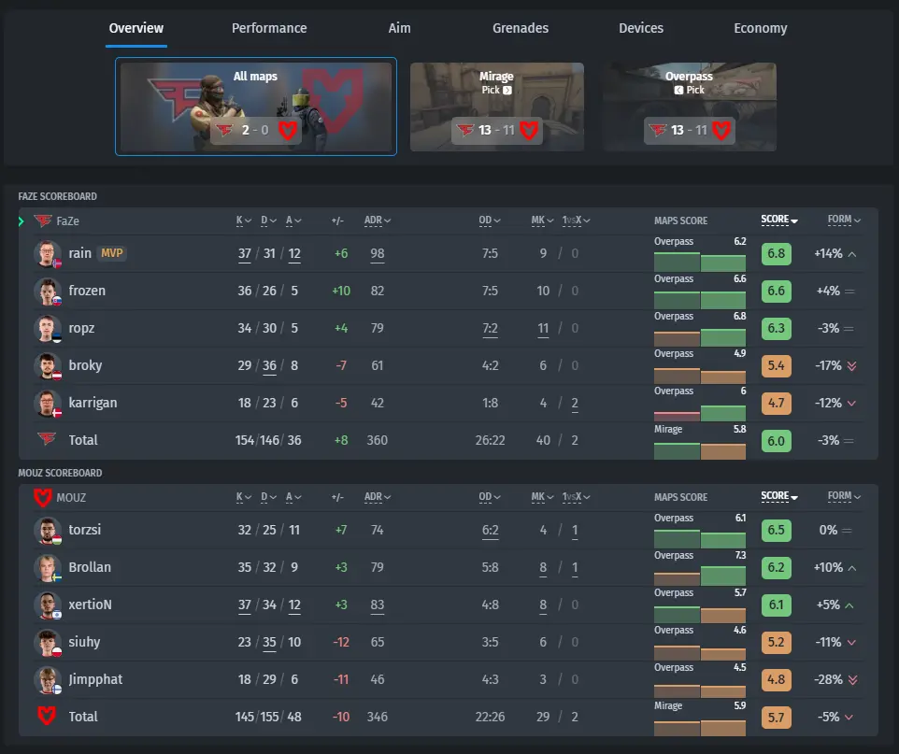Screen dimensions: 899x754
Task: Click xertioN's player avatar
Action: [47, 605]
